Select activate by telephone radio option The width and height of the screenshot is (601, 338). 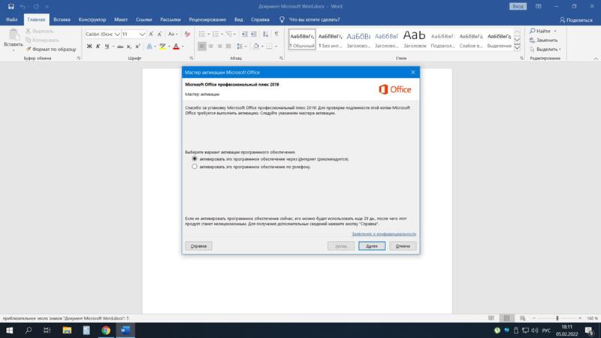[195, 167]
